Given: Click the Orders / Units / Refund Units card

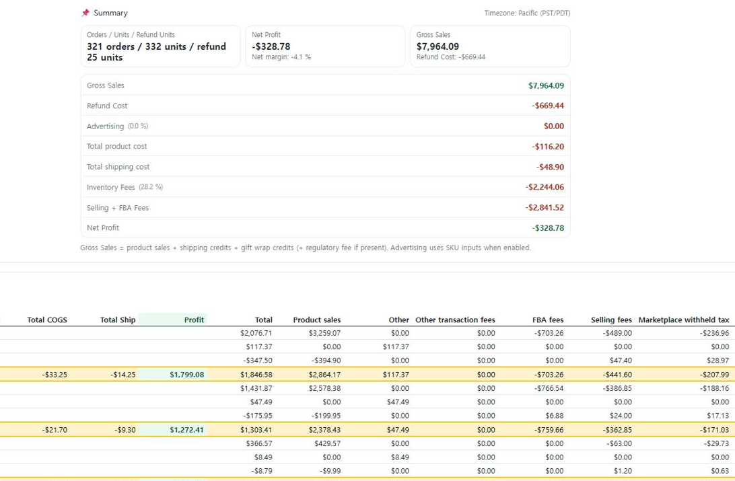Looking at the screenshot, I should pyautogui.click(x=160, y=46).
